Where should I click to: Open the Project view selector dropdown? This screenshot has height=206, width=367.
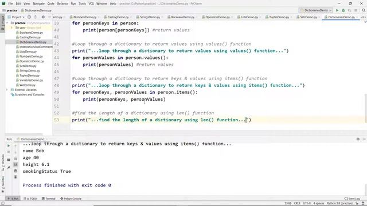(x=16, y=17)
